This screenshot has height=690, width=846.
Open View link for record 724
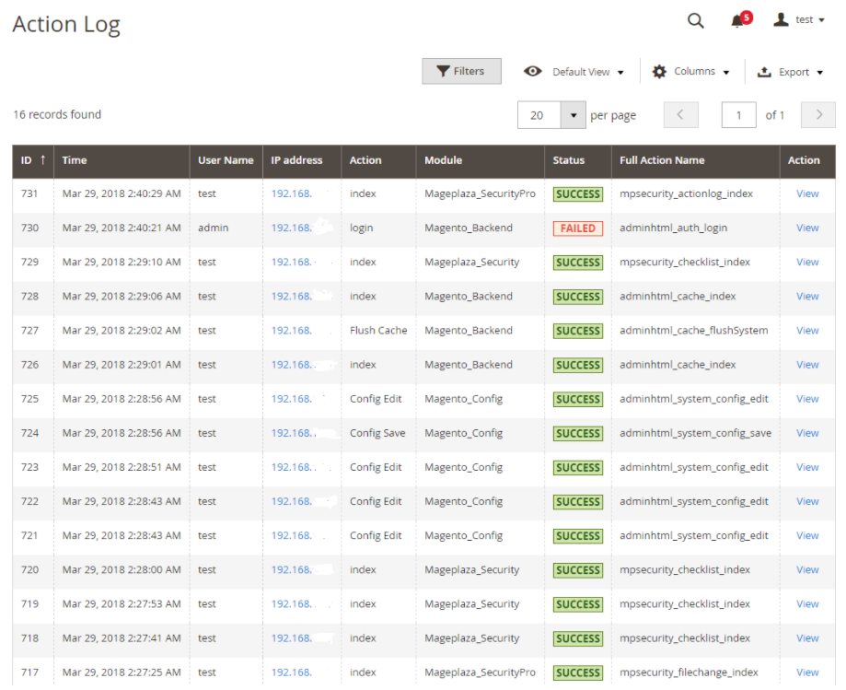pos(807,433)
